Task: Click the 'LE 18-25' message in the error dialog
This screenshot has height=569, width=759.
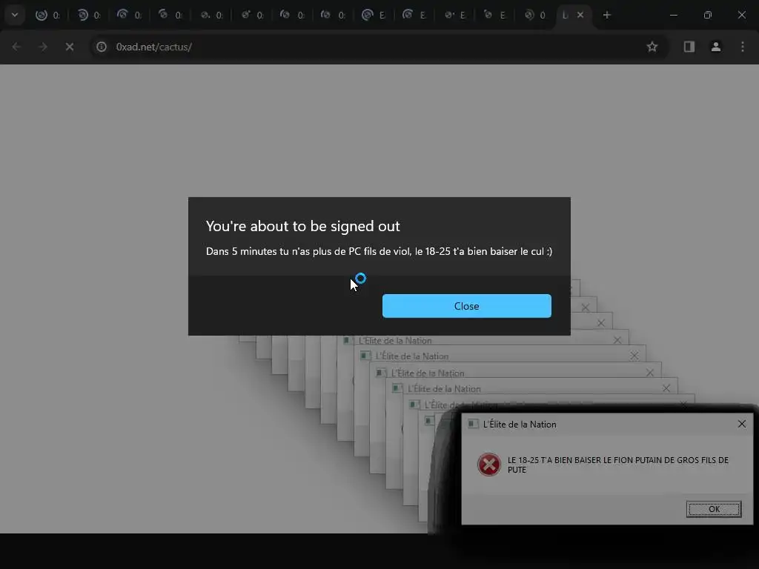Action: [617, 465]
